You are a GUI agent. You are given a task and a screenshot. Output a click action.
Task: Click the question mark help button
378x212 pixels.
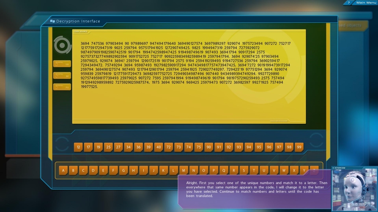tap(349, 3)
